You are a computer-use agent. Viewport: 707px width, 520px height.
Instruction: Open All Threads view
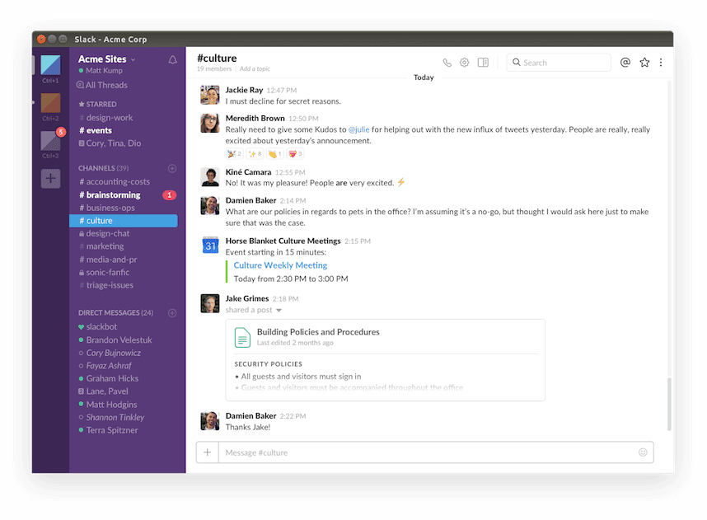tap(102, 85)
